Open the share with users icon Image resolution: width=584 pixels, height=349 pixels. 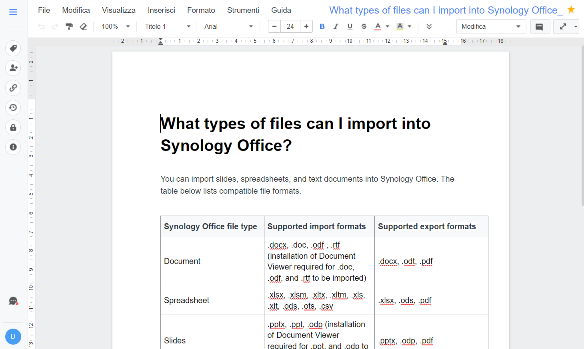coord(13,68)
